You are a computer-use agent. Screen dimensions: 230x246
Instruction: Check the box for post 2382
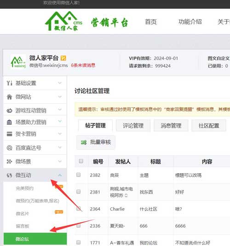pos(78,175)
